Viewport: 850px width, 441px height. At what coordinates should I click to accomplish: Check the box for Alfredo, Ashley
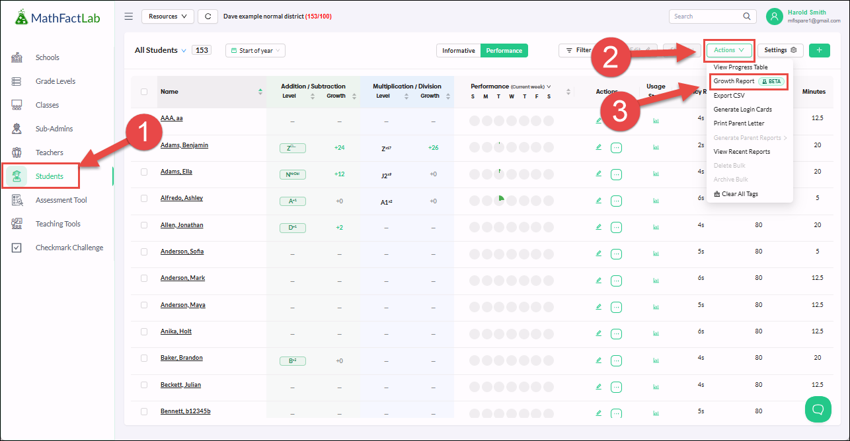[144, 198]
